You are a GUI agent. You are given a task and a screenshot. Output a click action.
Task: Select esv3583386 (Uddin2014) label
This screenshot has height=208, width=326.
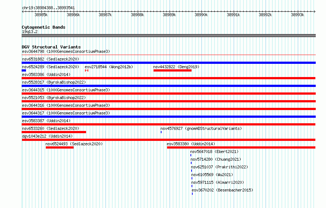click(46, 74)
